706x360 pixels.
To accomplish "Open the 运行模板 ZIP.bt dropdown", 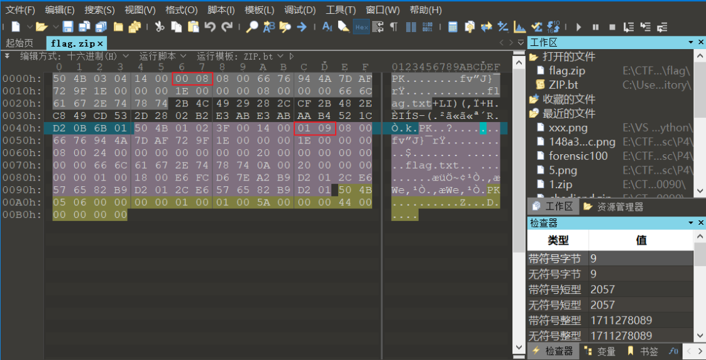I will point(280,56).
